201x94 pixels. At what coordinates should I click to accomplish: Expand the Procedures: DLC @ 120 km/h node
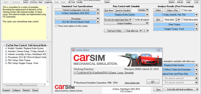(x=6, y=57)
